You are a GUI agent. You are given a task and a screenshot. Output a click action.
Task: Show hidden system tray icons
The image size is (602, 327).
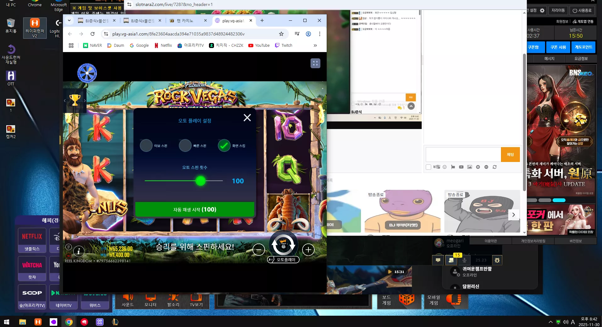click(x=550, y=322)
